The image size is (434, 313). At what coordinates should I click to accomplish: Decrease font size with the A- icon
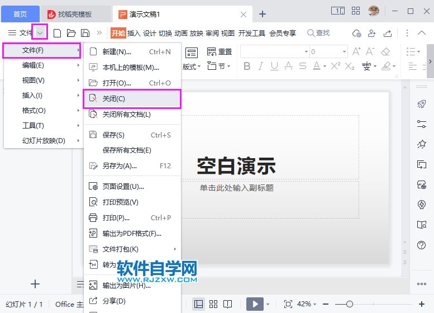click(x=370, y=51)
